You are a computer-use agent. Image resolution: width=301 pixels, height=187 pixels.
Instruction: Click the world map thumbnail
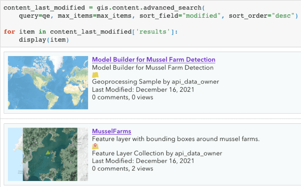[x=48, y=82]
